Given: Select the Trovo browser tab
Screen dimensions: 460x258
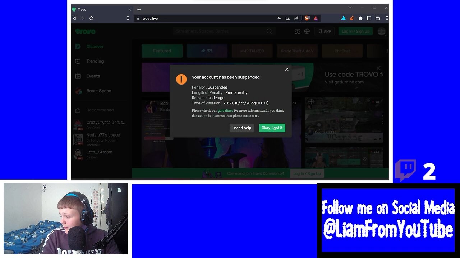Looking at the screenshot, I should point(102,9).
